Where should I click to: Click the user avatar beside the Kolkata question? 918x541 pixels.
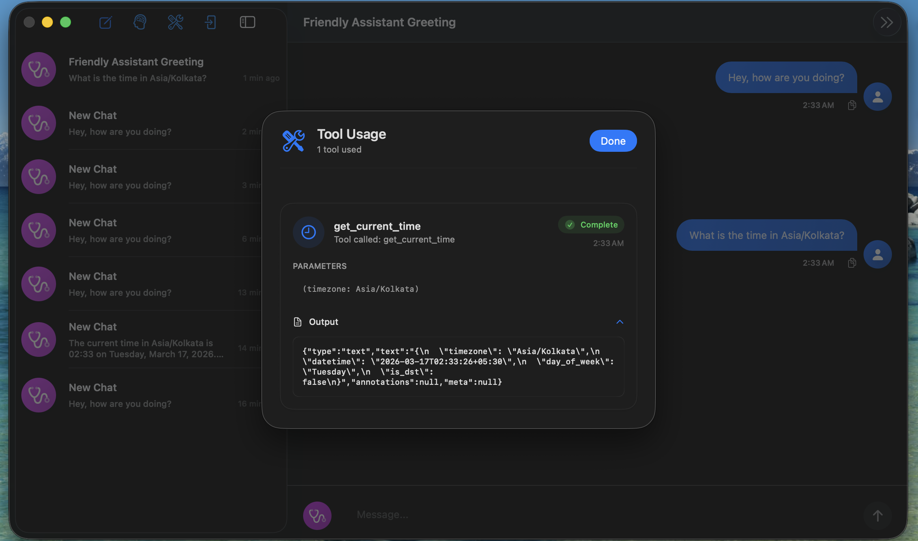click(x=877, y=254)
